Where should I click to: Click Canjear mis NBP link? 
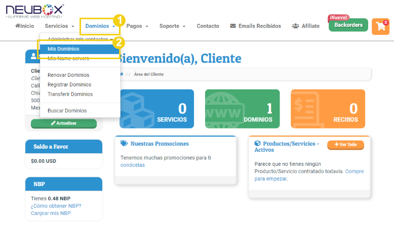pyautogui.click(x=51, y=213)
